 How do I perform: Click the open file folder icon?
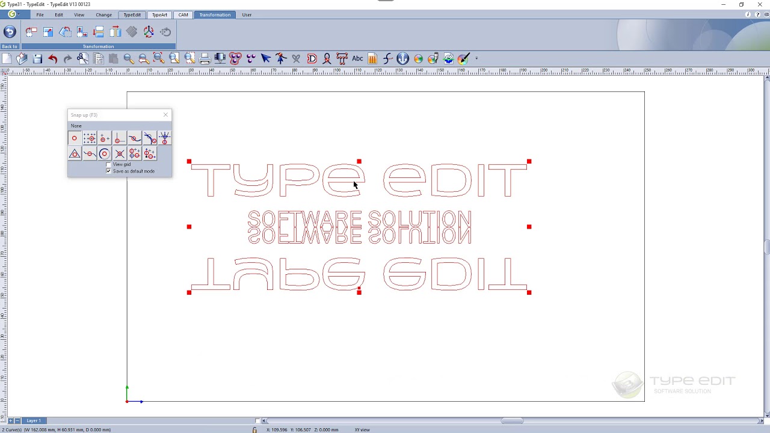coord(22,58)
